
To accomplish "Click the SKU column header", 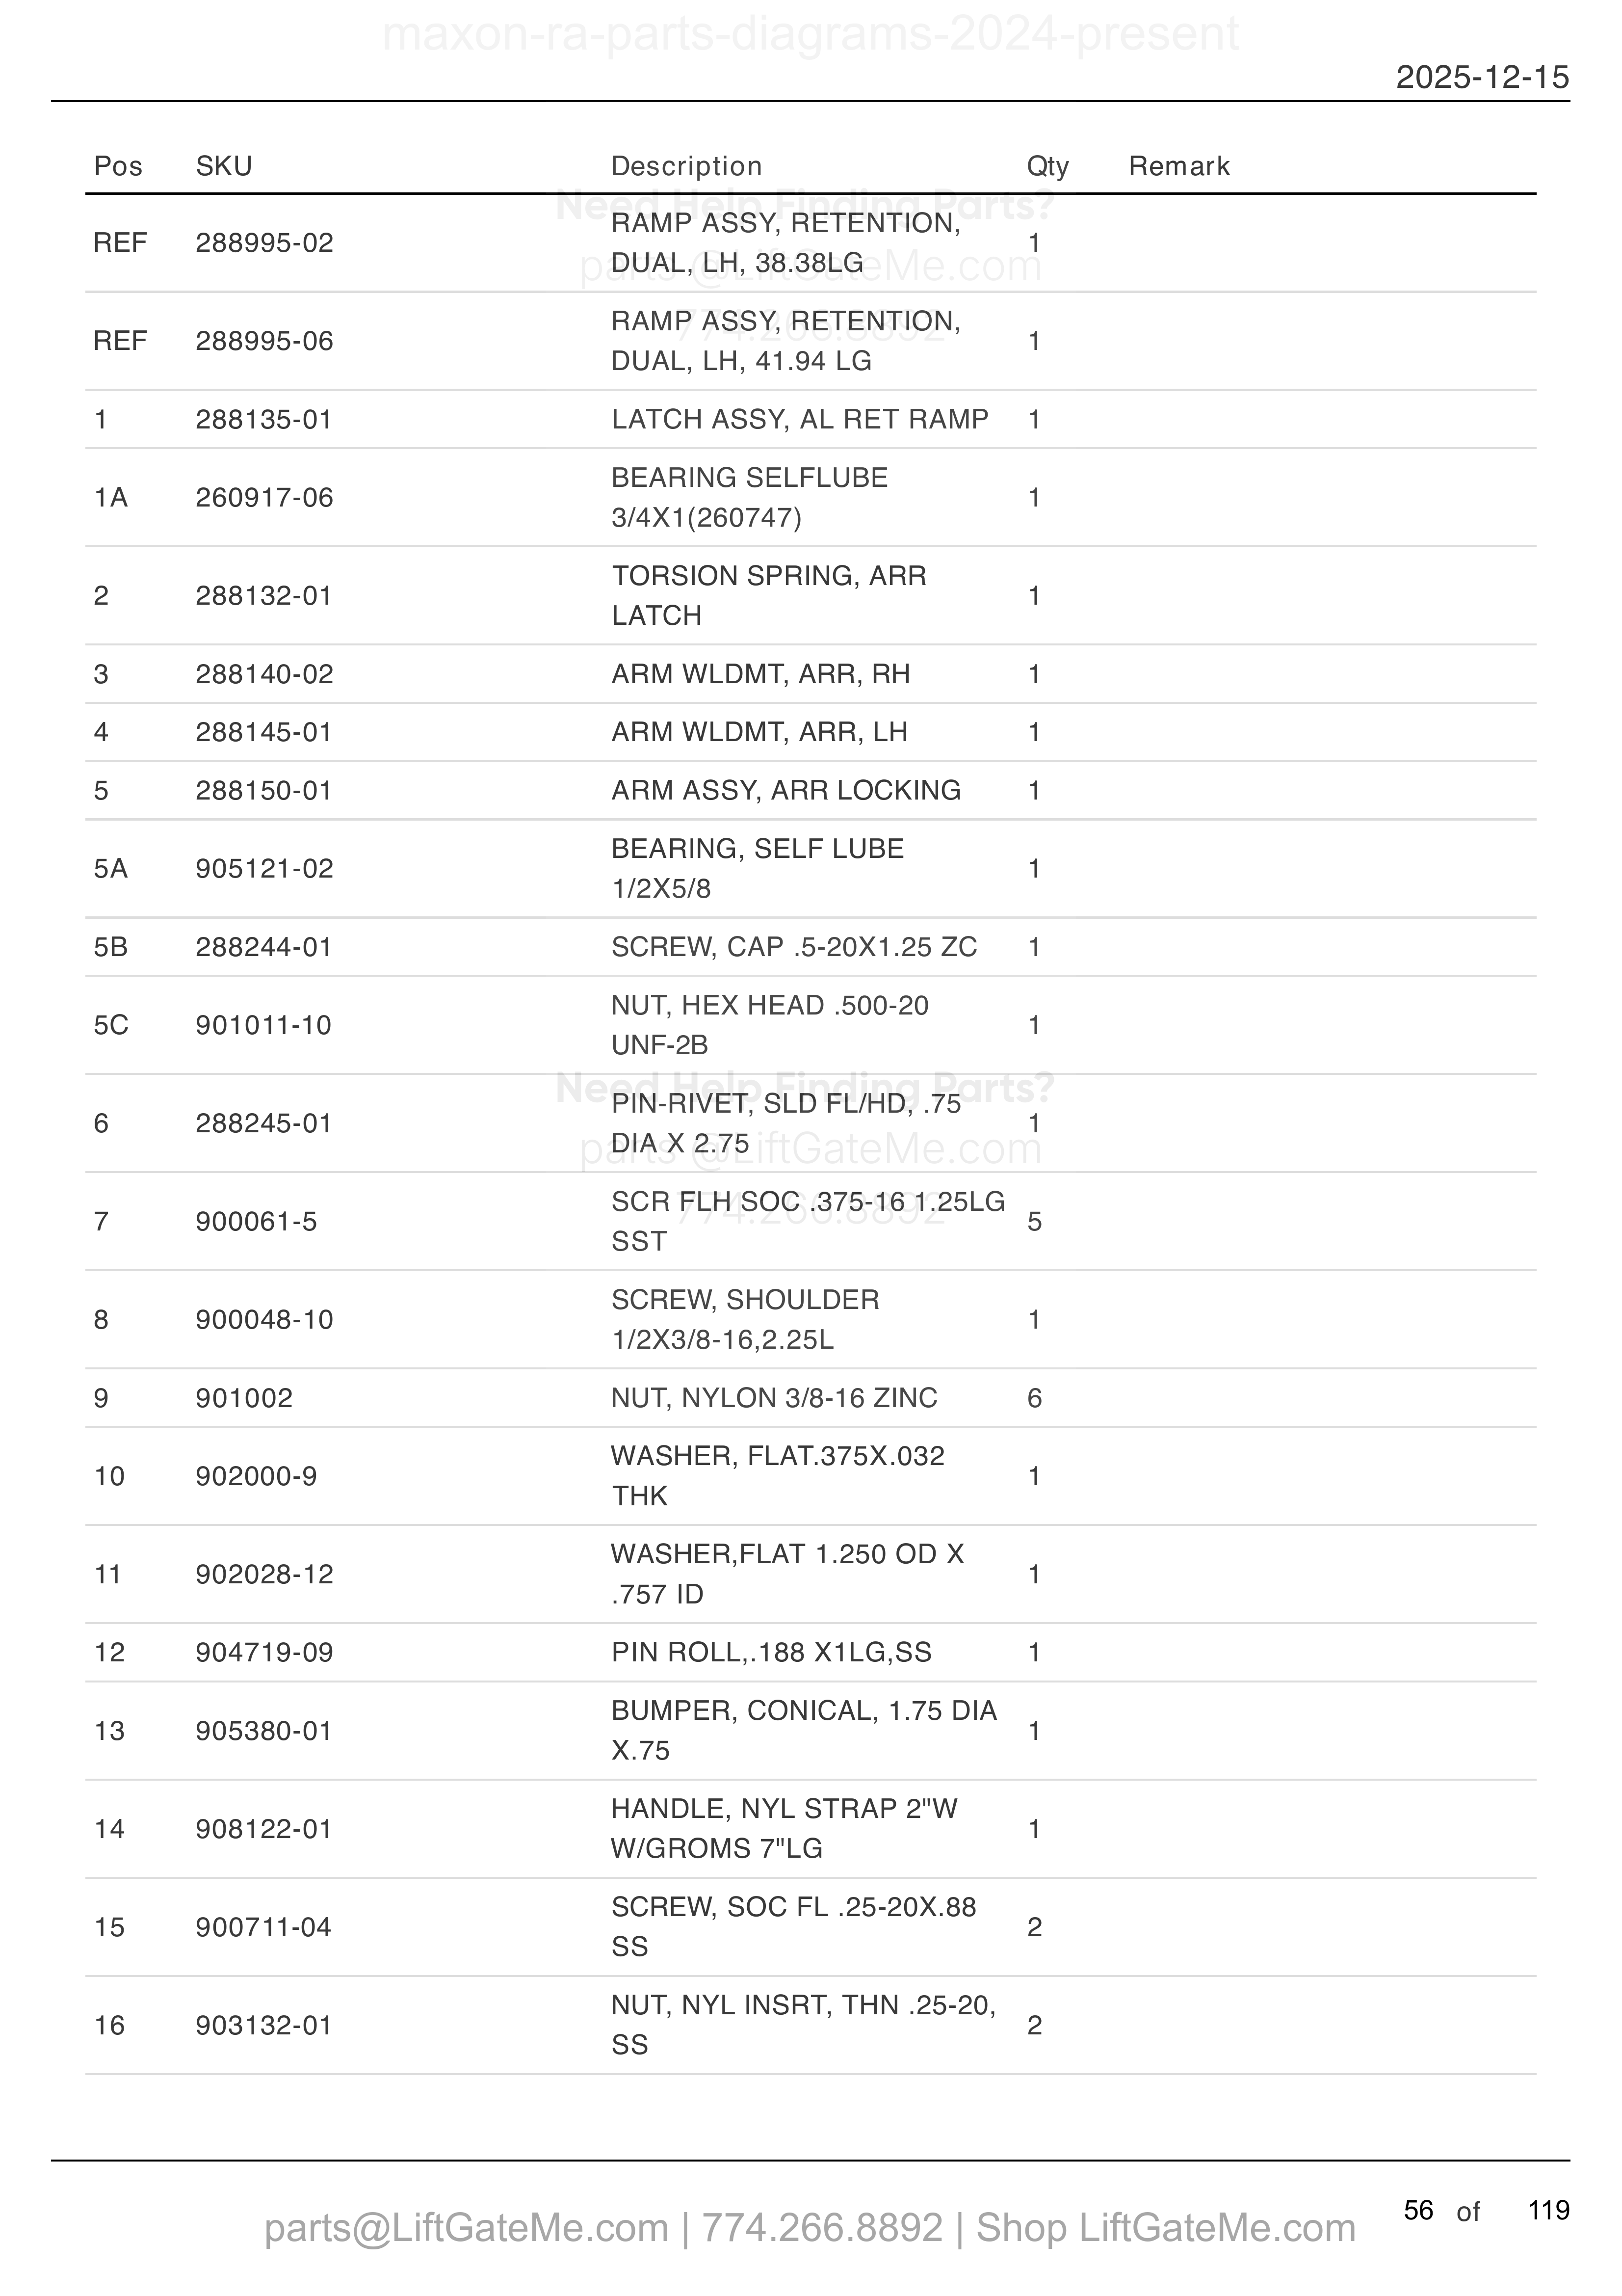I will [x=224, y=166].
